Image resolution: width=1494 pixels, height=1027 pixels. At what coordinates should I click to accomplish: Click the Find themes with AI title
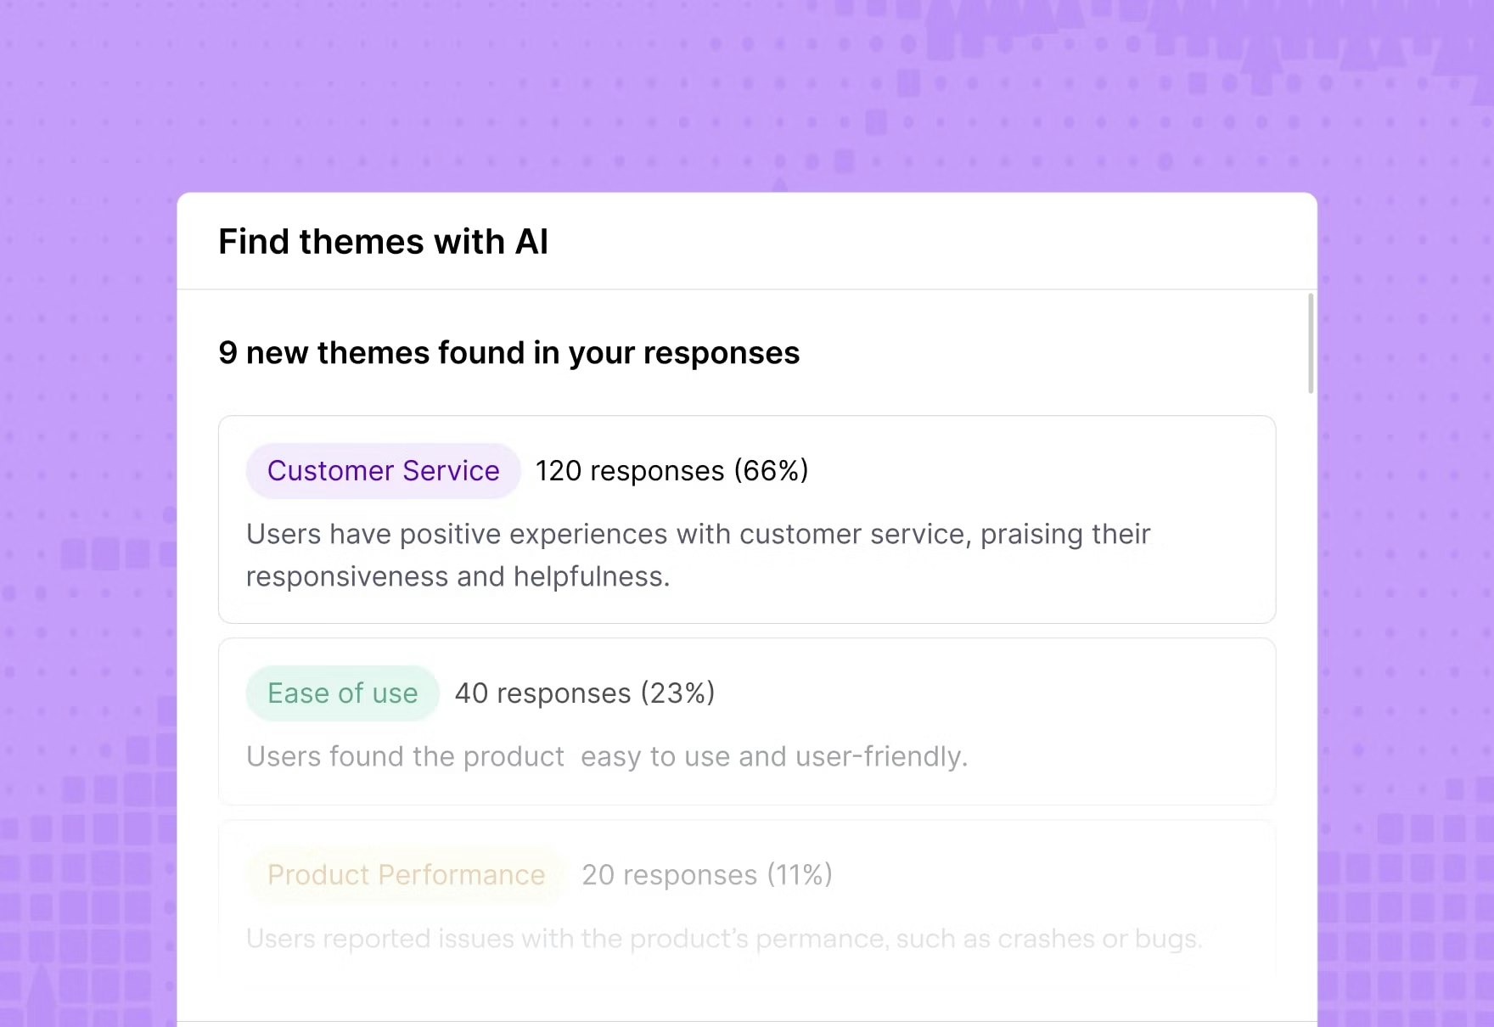click(384, 242)
